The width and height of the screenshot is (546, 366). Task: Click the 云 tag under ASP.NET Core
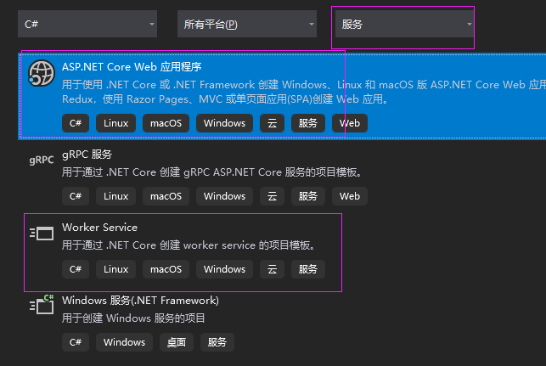point(273,123)
